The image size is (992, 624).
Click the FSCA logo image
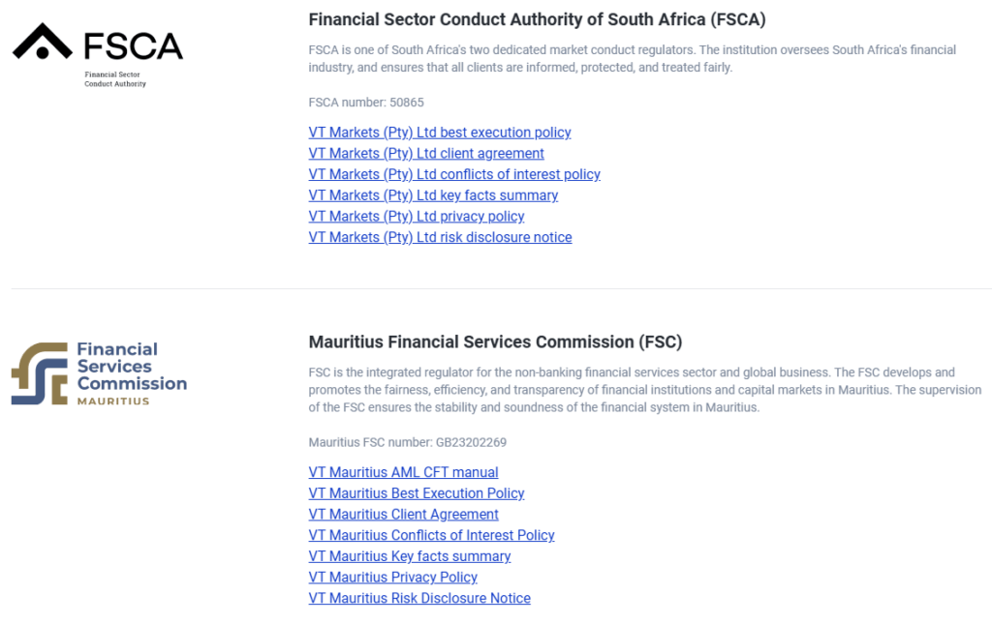[x=98, y=55]
